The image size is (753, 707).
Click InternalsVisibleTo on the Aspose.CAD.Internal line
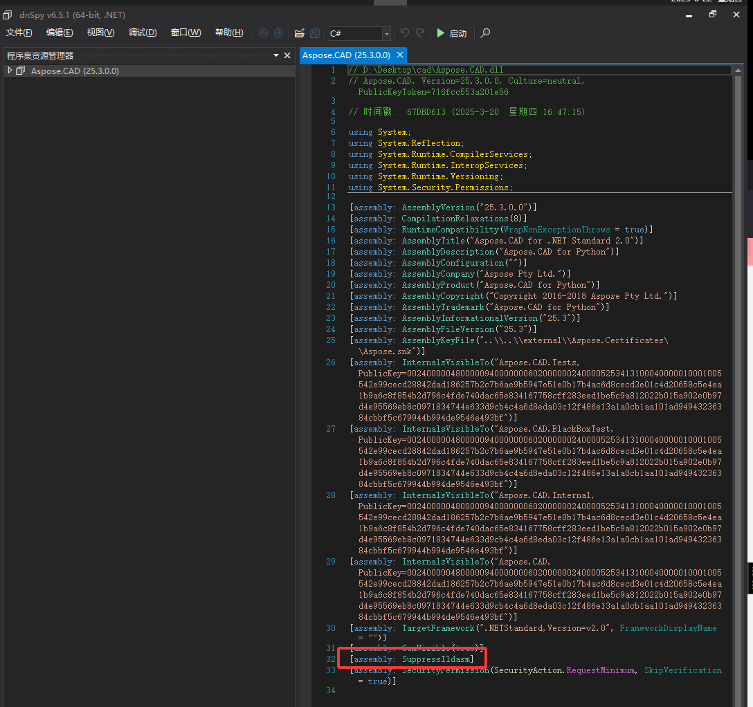pos(445,495)
